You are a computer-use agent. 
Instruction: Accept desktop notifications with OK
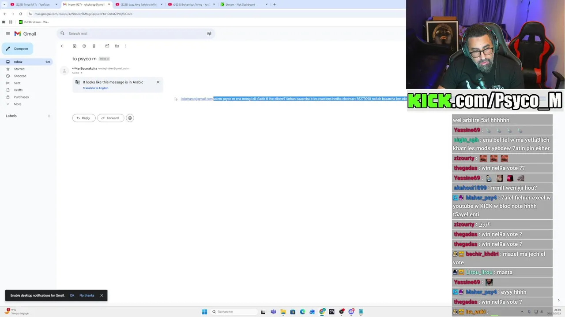point(72,295)
